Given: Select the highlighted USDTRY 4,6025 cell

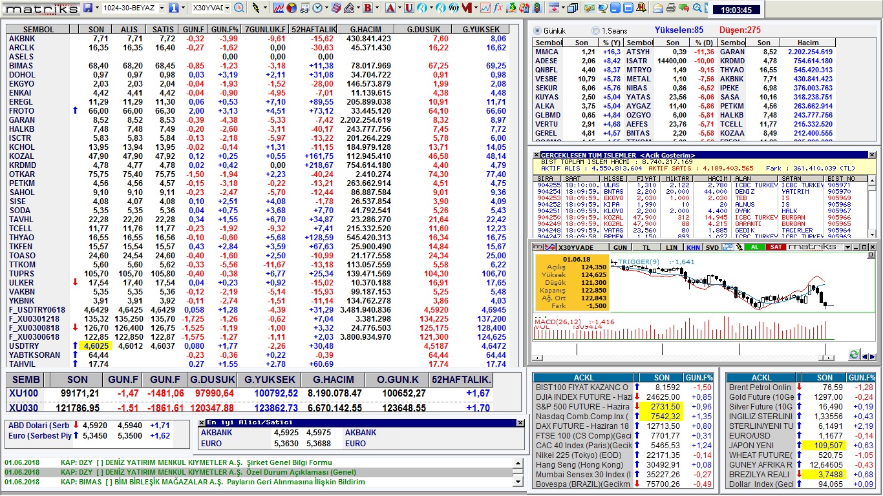Looking at the screenshot, I should click(96, 346).
